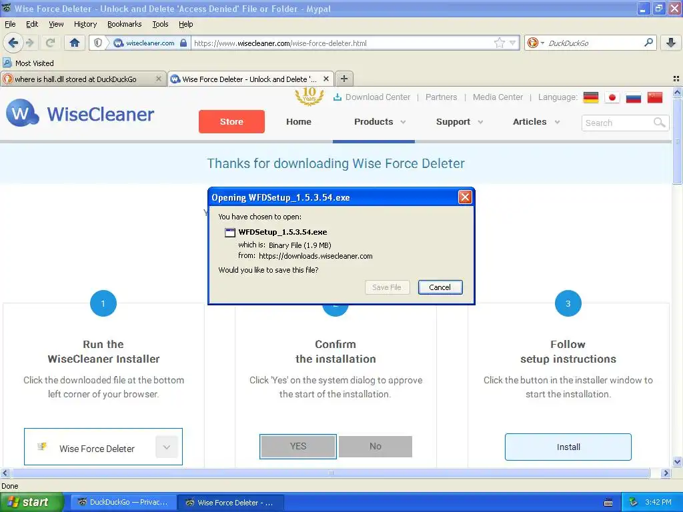683x512 pixels.
Task: Click the website search magnifier icon
Action: (660, 123)
